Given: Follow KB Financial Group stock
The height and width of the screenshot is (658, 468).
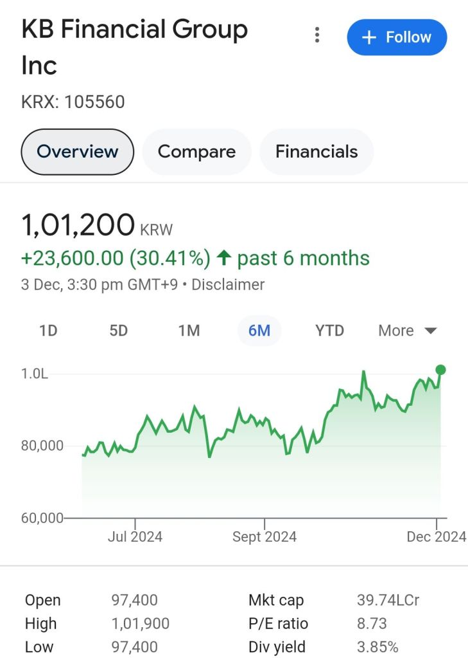Looking at the screenshot, I should (x=397, y=37).
